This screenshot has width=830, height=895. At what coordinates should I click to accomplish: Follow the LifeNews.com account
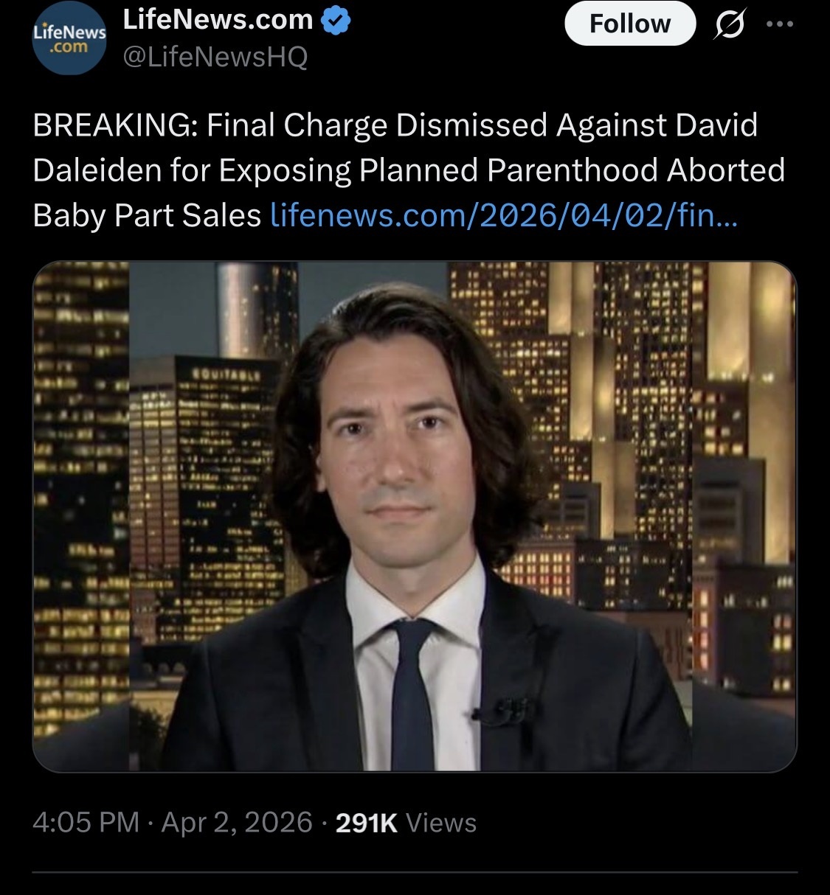click(630, 24)
